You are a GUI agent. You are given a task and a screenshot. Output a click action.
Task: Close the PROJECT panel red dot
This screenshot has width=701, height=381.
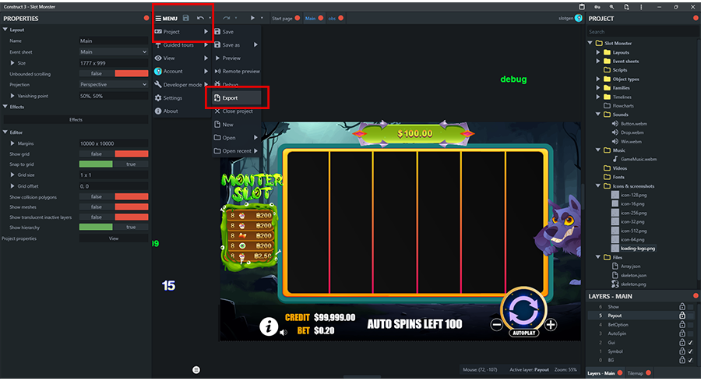pos(696,18)
